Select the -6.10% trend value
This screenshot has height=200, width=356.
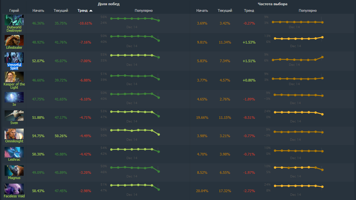[85, 99]
